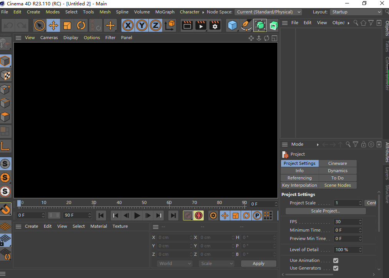This screenshot has width=389, height=278.
Task: Open the World coordinate system dropdown
Action: pyautogui.click(x=175, y=263)
